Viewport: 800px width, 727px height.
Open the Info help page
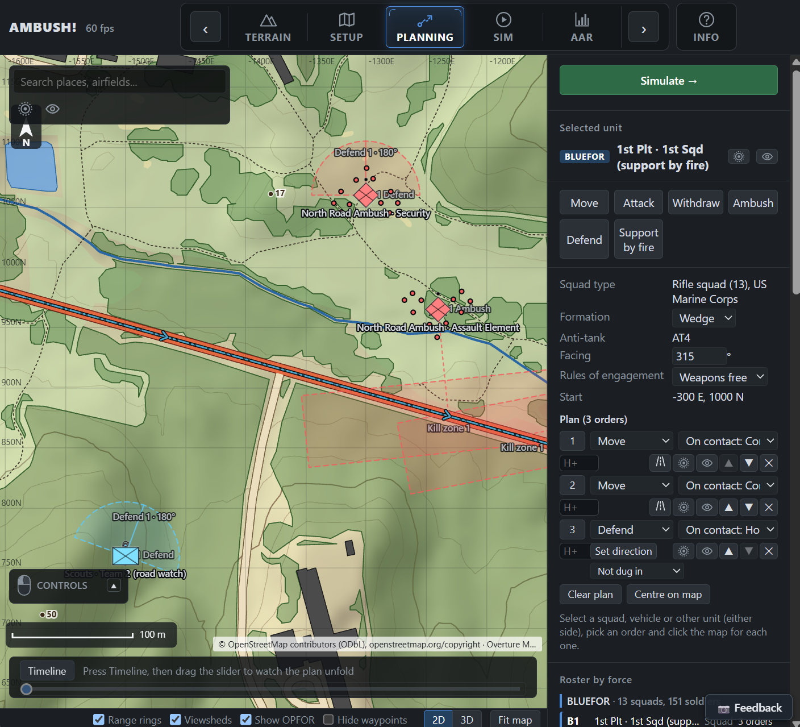coord(706,27)
